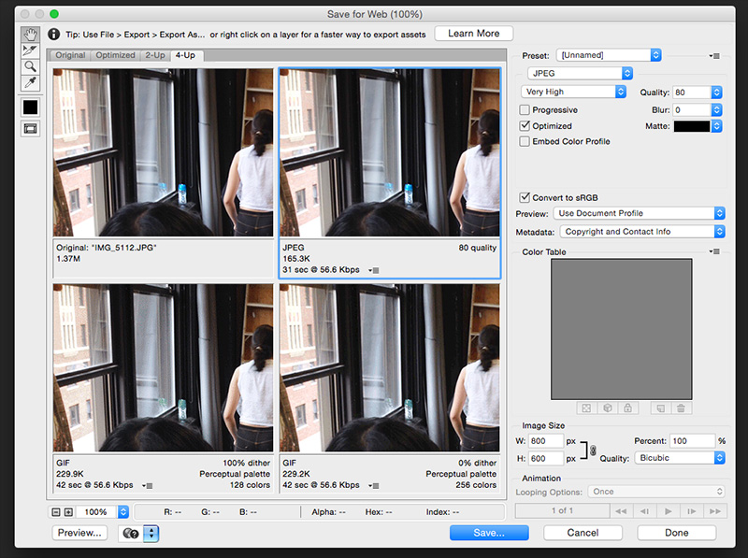Screen dimensions: 748x558
Task: Switch to the 2-Up tab
Action: tap(154, 55)
